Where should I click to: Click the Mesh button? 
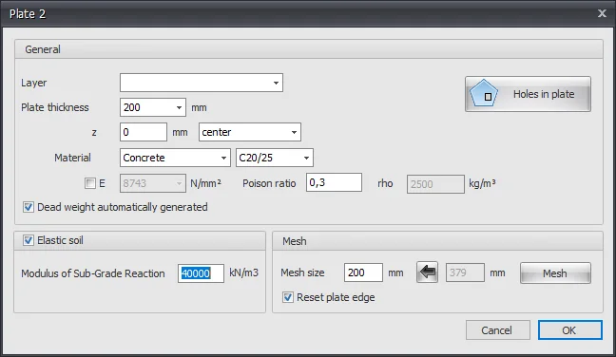coord(555,273)
